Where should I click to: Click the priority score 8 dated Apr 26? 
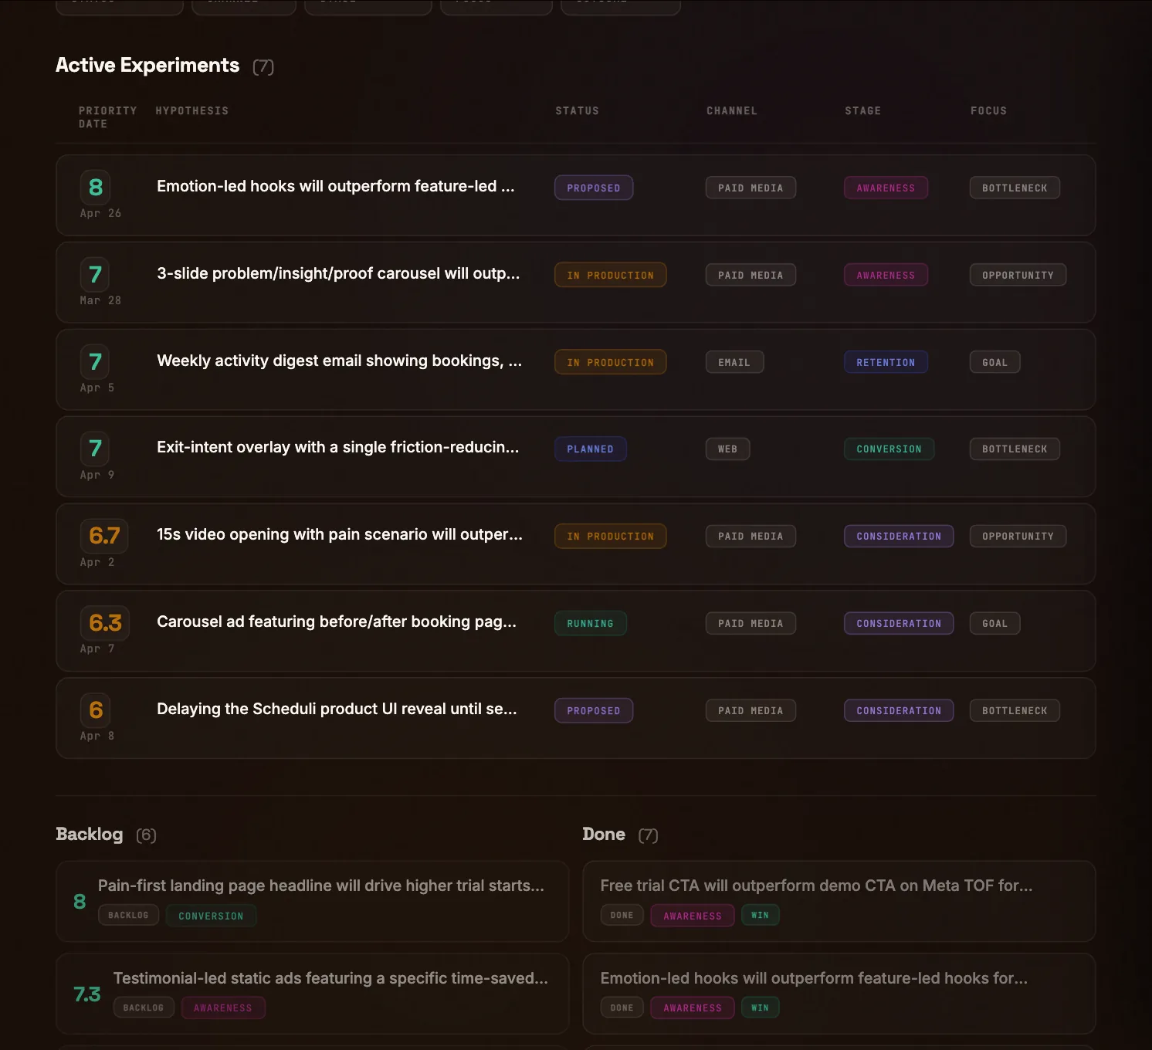click(x=96, y=187)
